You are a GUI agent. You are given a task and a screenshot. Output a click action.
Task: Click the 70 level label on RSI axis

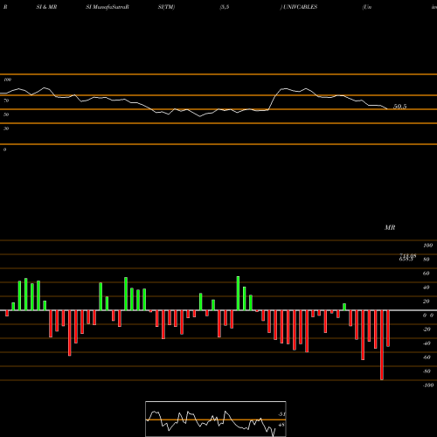pyautogui.click(x=6, y=101)
